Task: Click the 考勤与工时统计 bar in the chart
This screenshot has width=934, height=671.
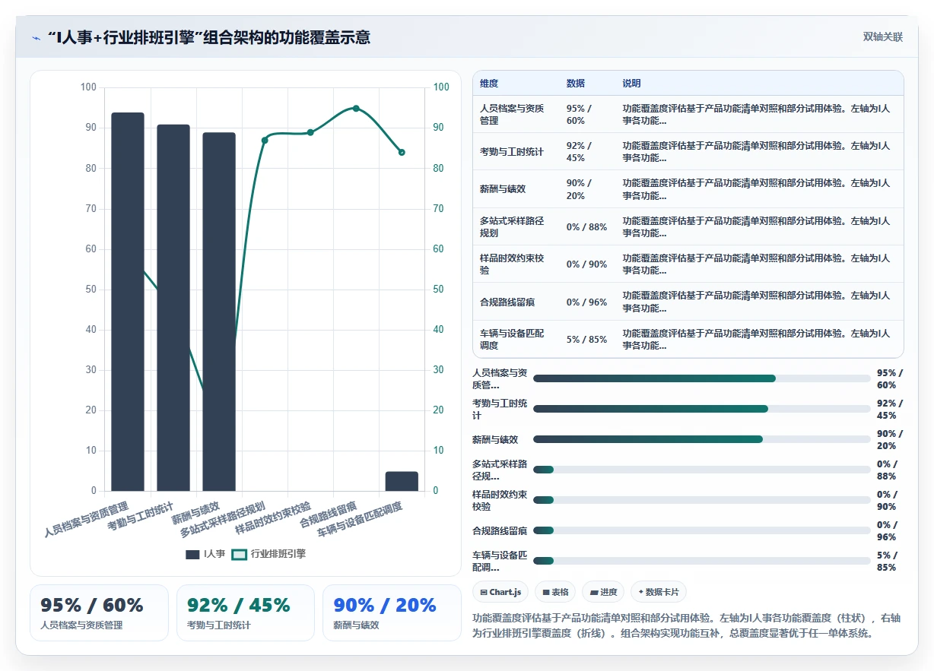Action: 173,308
